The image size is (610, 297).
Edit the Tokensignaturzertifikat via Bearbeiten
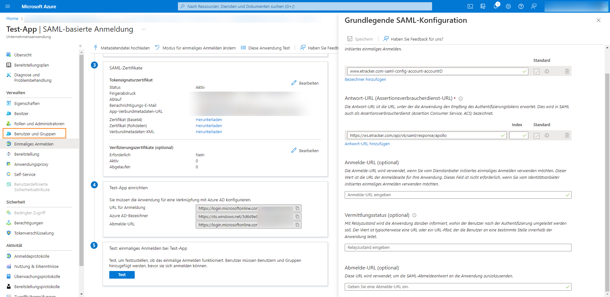coord(305,83)
